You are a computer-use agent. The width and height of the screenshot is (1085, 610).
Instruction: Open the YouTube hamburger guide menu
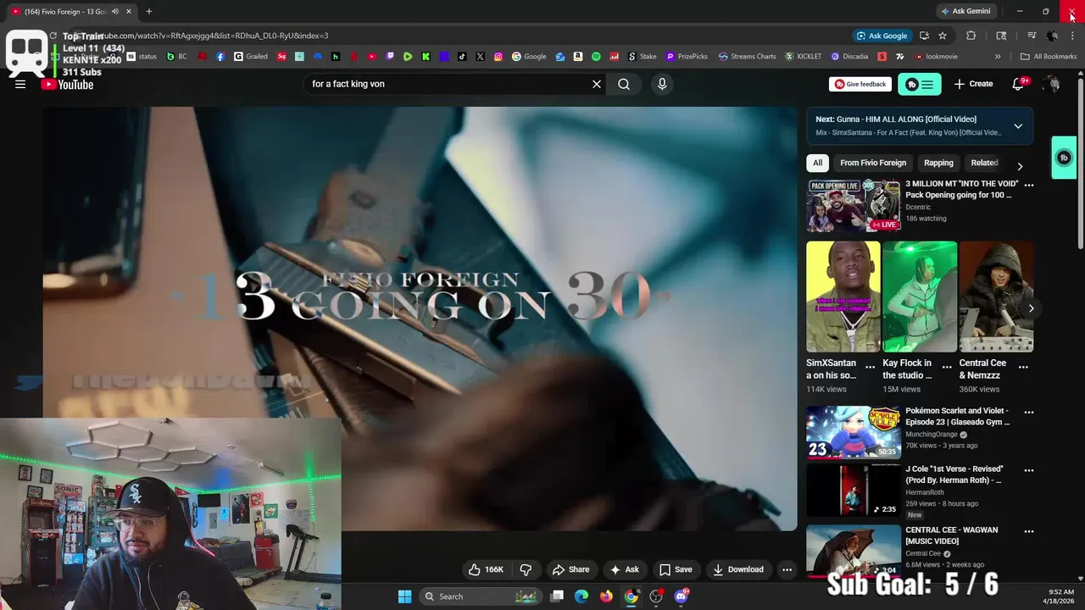20,84
